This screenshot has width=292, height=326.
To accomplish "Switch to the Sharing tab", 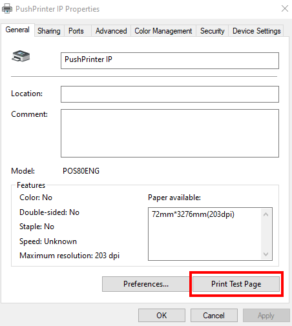I will click(49, 31).
